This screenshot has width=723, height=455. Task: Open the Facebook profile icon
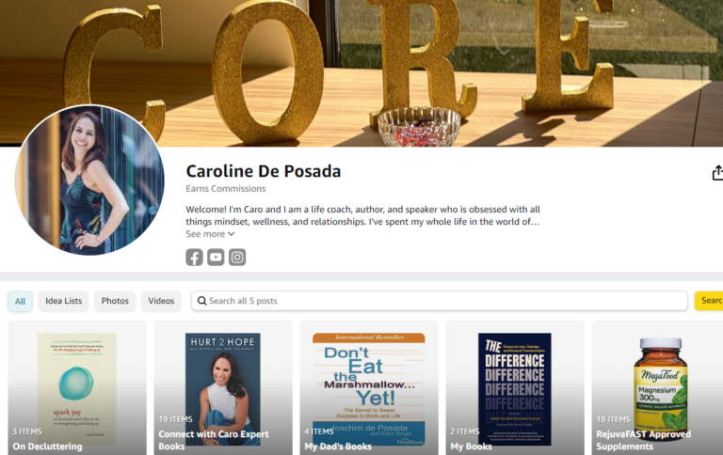pos(194,257)
